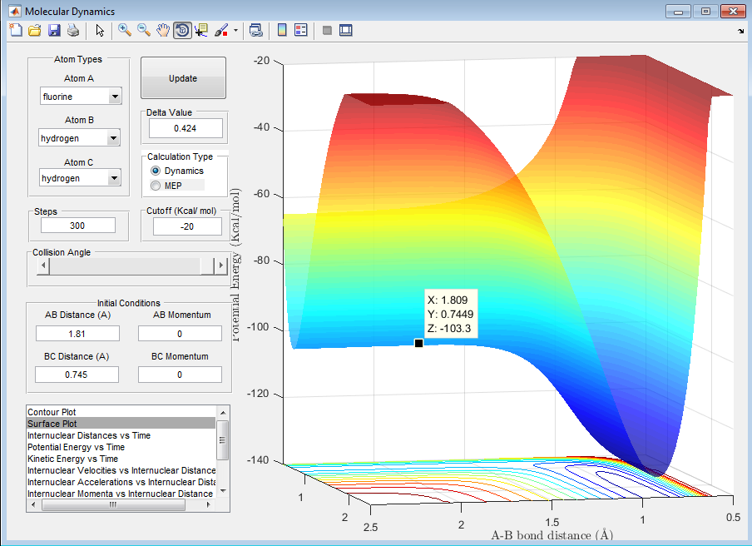Select the Dynamics calculation type
This screenshot has height=546, width=752.
156,171
